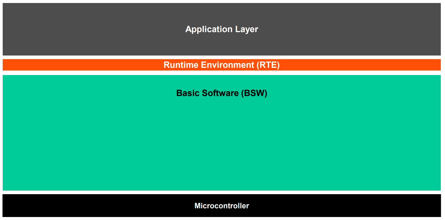Click the "(BSW)" abbreviation
The image size is (445, 220).
click(x=254, y=93)
